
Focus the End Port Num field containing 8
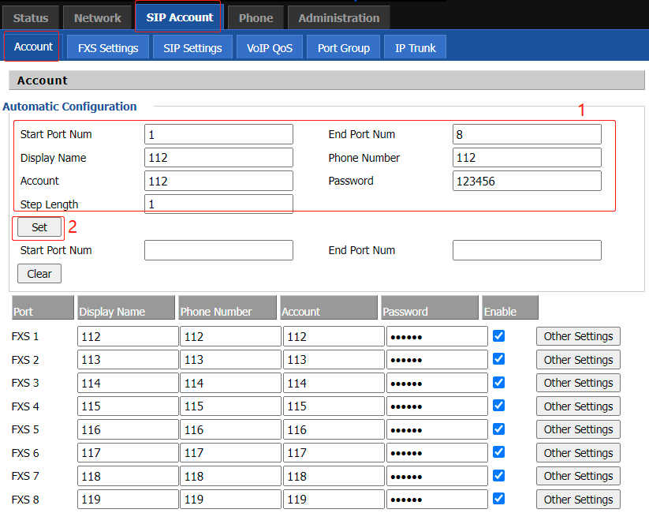point(527,134)
